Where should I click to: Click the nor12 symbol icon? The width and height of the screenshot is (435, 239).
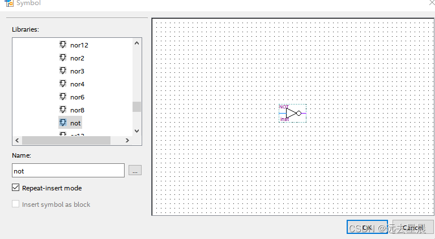tap(63, 45)
